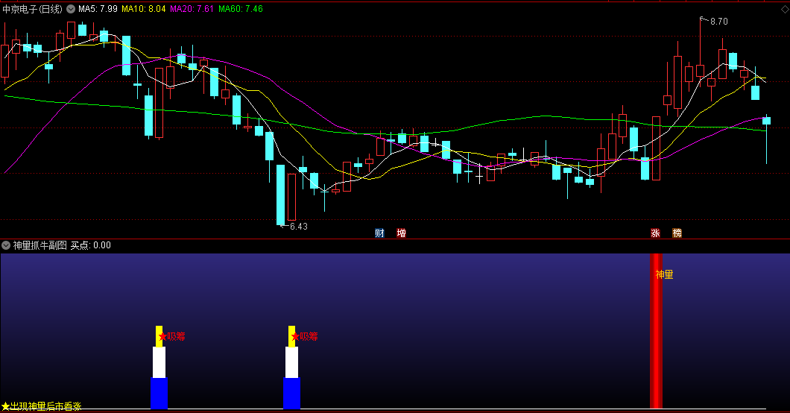
Task: Click the second blue signal bar base
Action: [x=291, y=394]
